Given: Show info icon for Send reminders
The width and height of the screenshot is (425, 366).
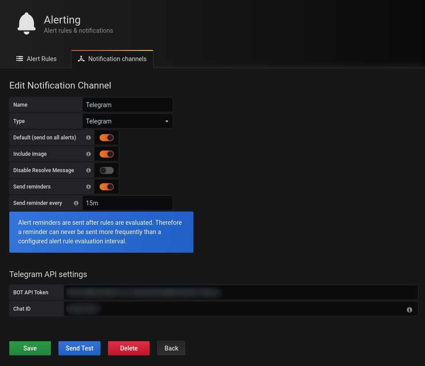Looking at the screenshot, I should point(89,187).
